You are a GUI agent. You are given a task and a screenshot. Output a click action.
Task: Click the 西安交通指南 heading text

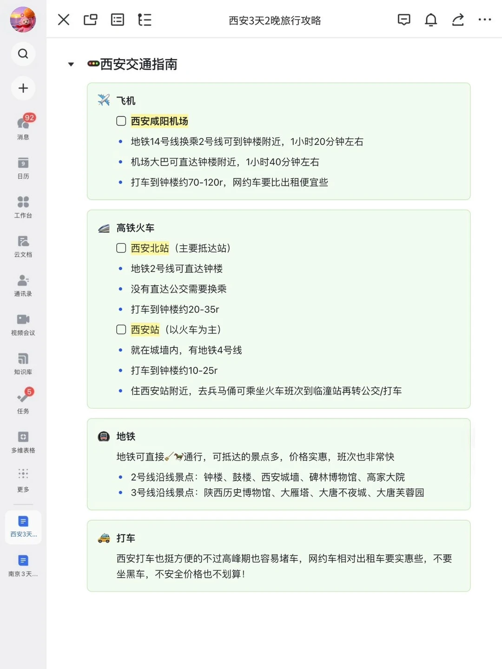[139, 65]
